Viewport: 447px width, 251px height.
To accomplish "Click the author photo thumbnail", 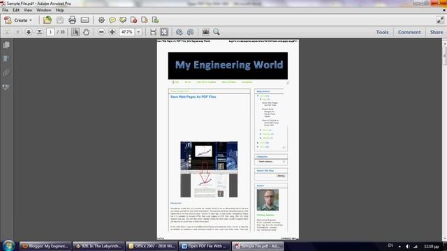I will [x=268, y=200].
